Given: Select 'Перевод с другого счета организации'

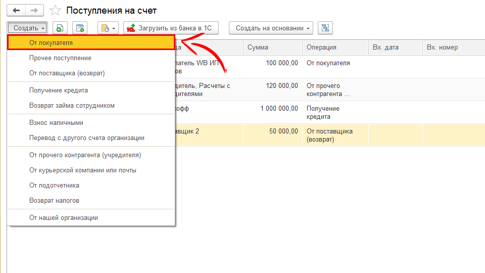Looking at the screenshot, I should point(87,138).
